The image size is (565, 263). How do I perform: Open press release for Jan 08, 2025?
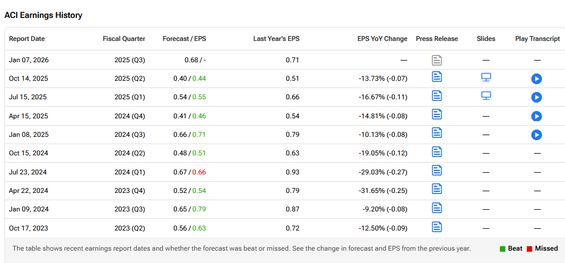[x=437, y=133]
